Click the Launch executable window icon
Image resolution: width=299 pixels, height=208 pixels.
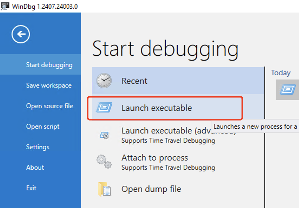104,108
